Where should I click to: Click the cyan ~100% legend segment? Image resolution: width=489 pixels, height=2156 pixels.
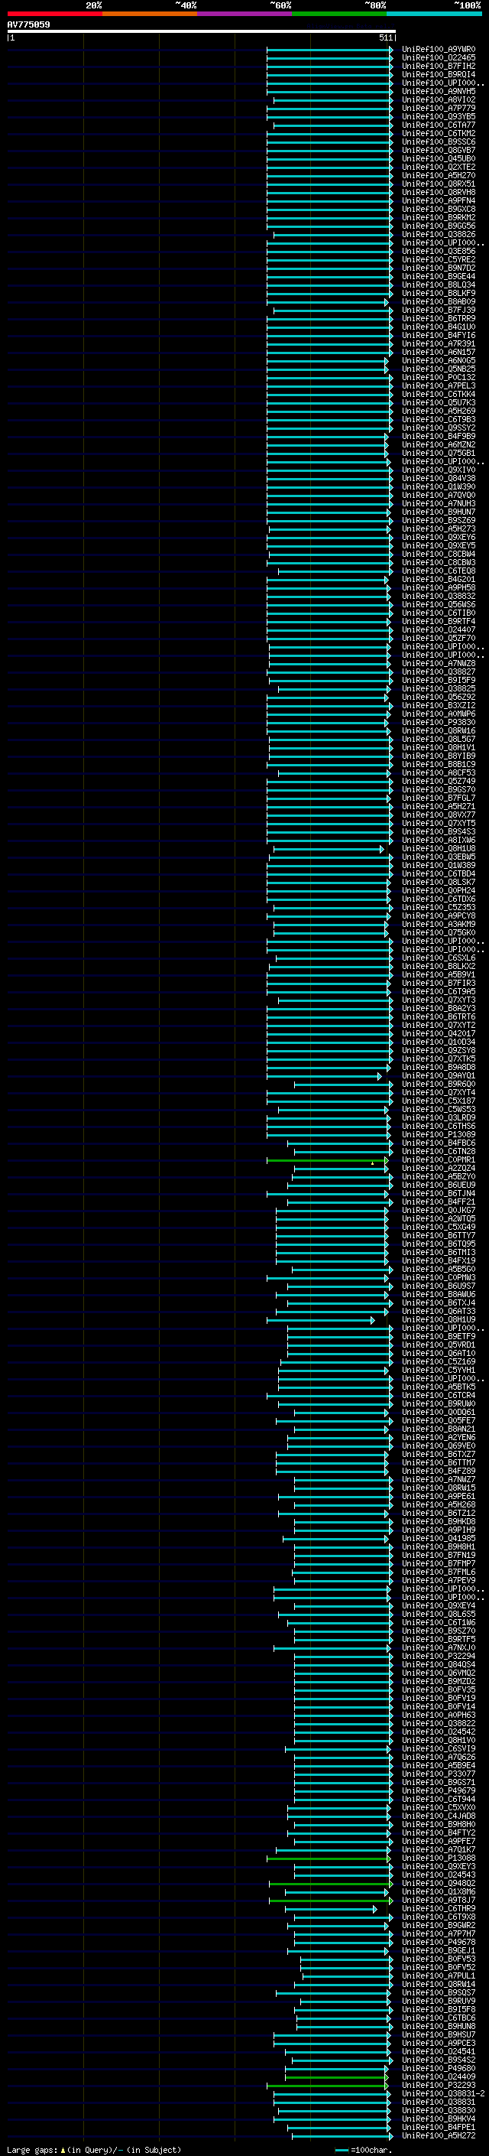[x=434, y=14]
